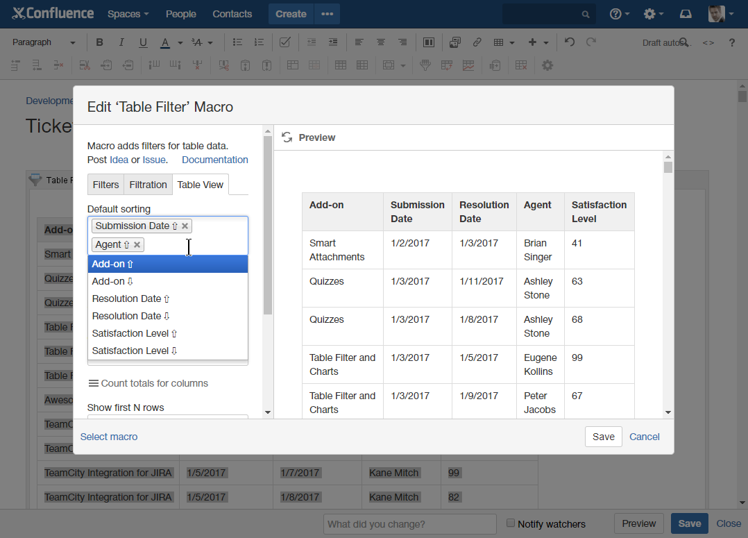The height and width of the screenshot is (538, 748).
Task: Remove the Agent sorting tag
Action: tap(137, 245)
